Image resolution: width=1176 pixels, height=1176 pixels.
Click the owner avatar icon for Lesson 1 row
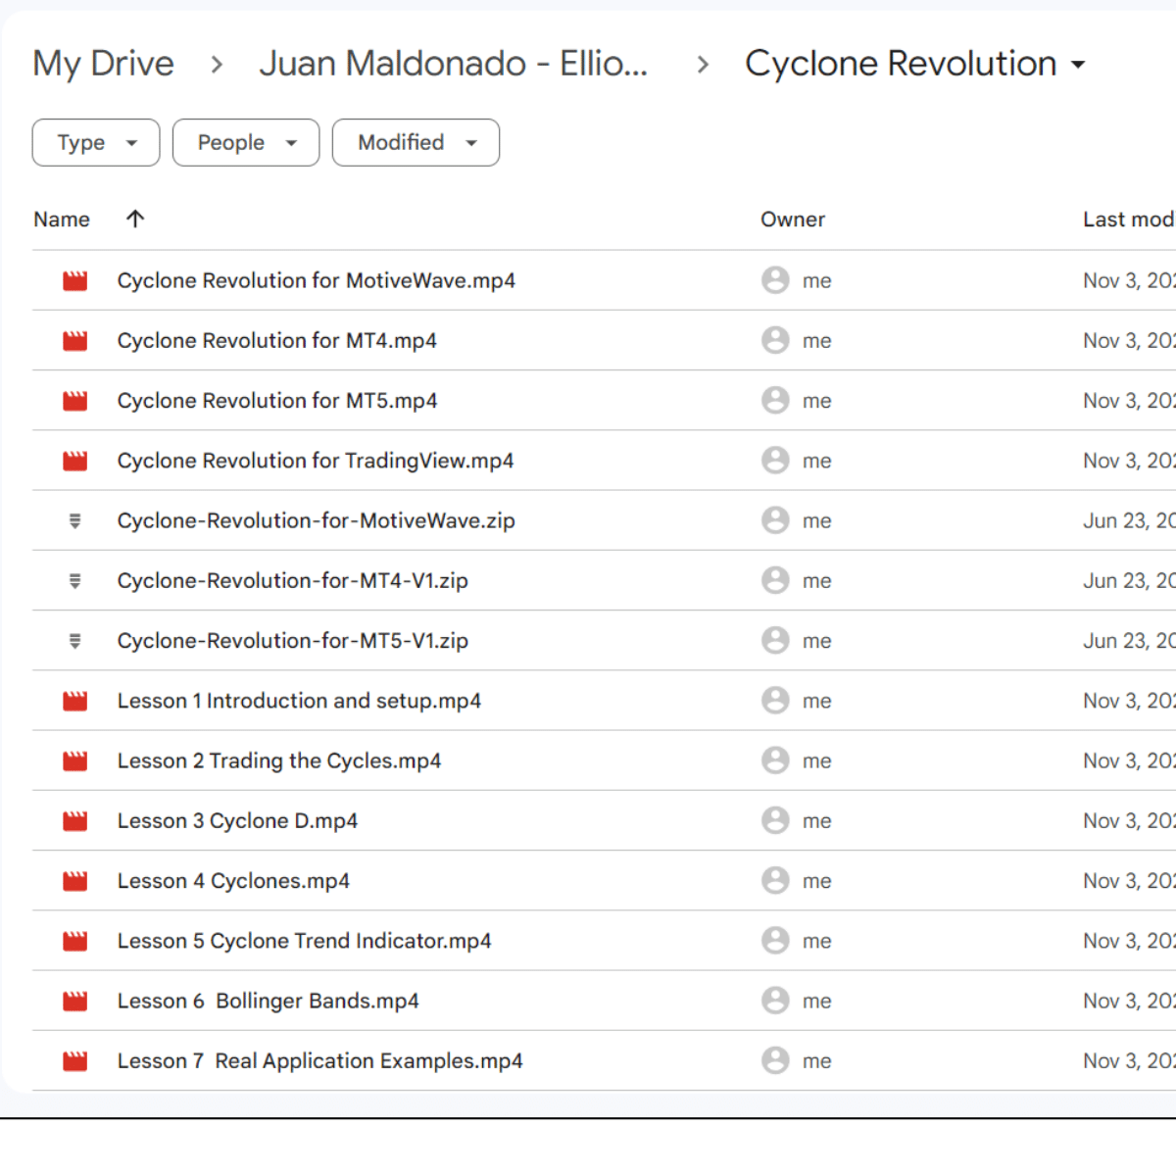point(775,701)
